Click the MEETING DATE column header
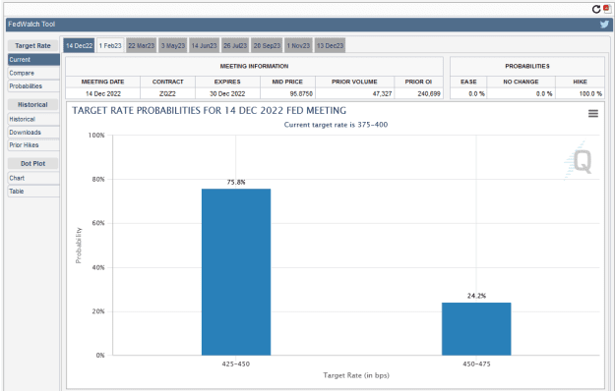Screen dimensions: 615x391 [x=102, y=82]
